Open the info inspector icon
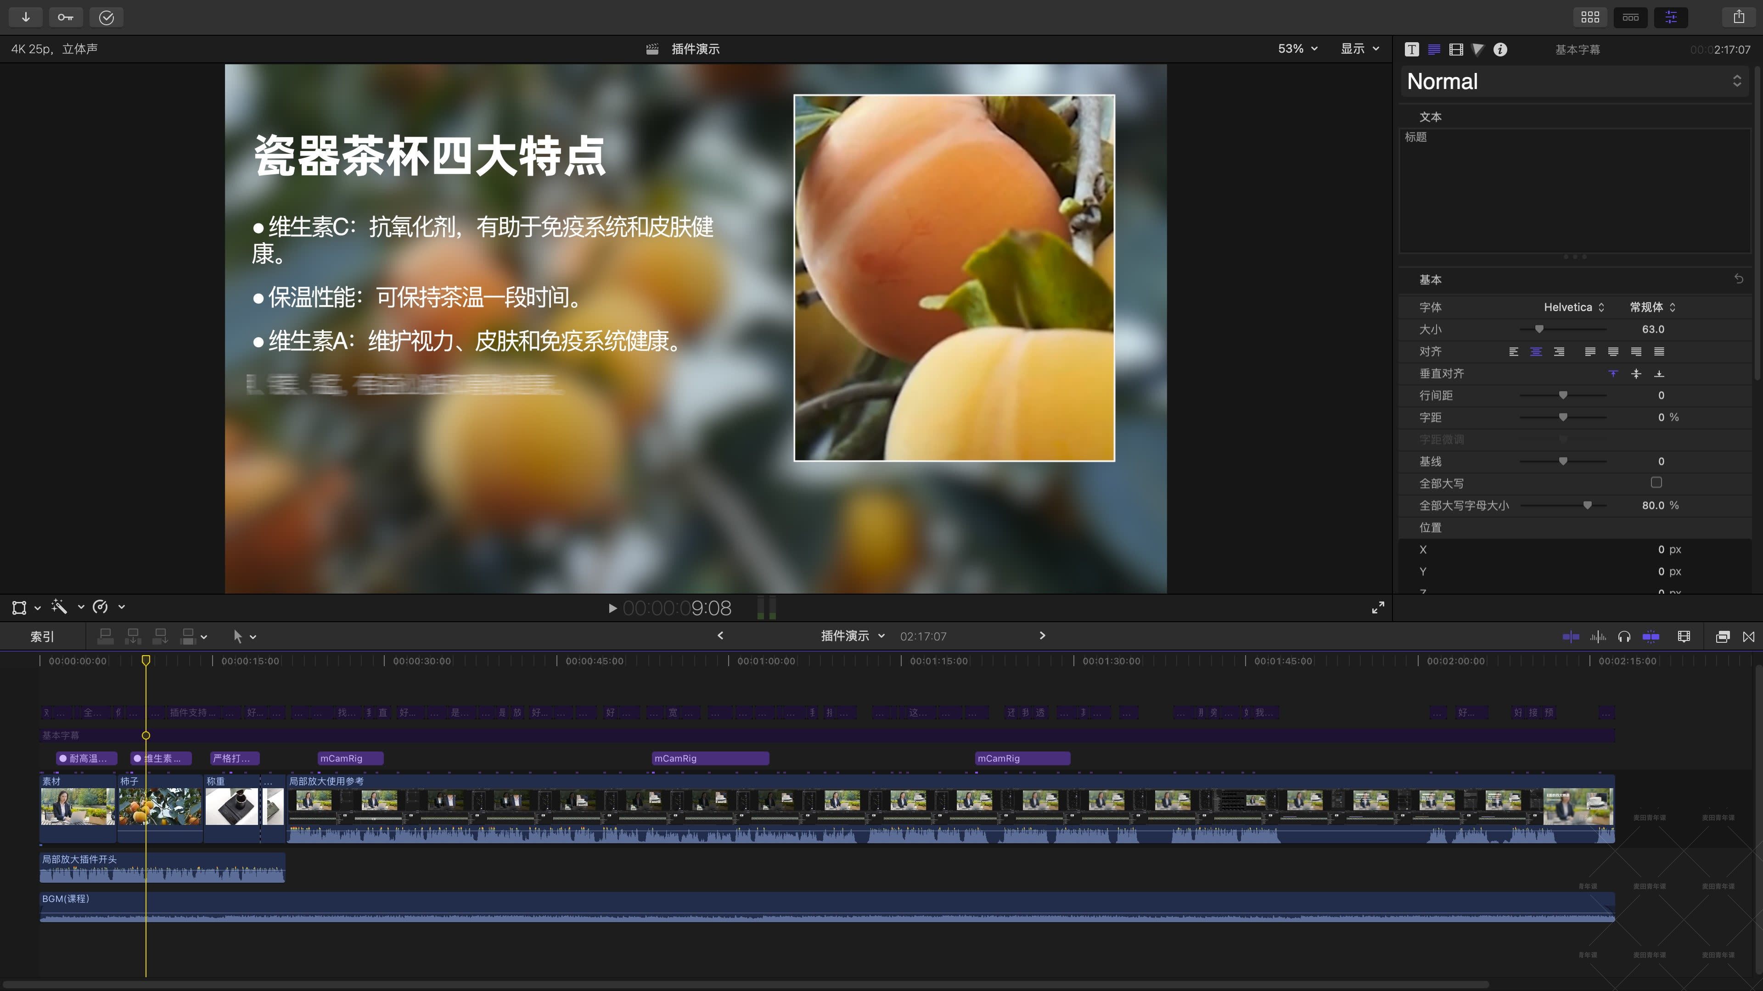1763x991 pixels. (1499, 49)
